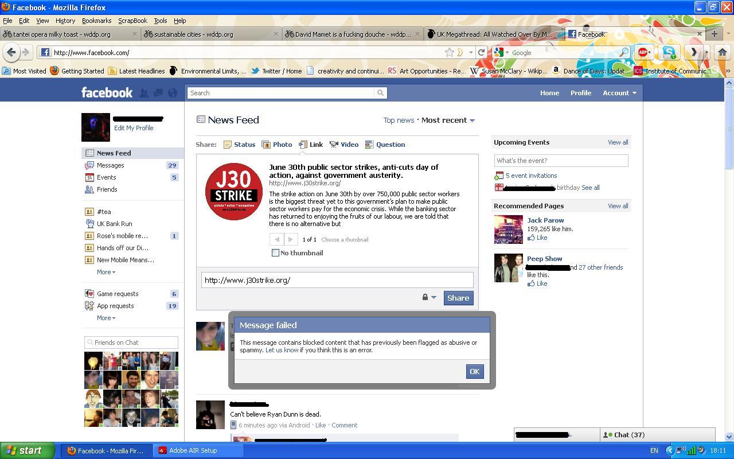Click the Share button
This screenshot has width=734, height=459.
tap(458, 298)
